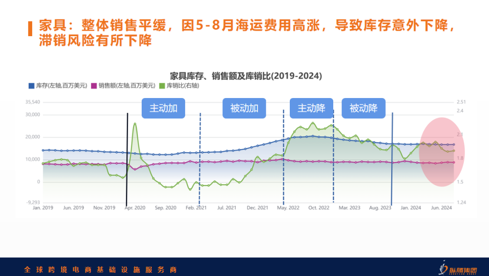This screenshot has width=489, height=276.
Task: Click the orange bar beside the slide heading
Action: pos(29,29)
